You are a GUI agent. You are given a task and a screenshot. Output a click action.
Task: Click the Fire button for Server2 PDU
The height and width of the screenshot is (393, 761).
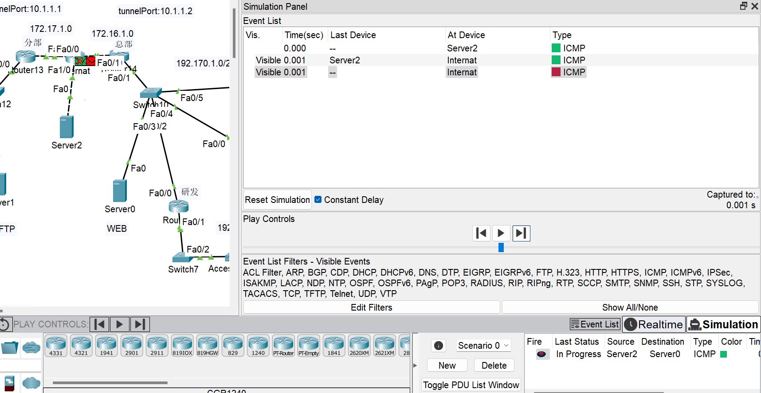[x=541, y=354]
